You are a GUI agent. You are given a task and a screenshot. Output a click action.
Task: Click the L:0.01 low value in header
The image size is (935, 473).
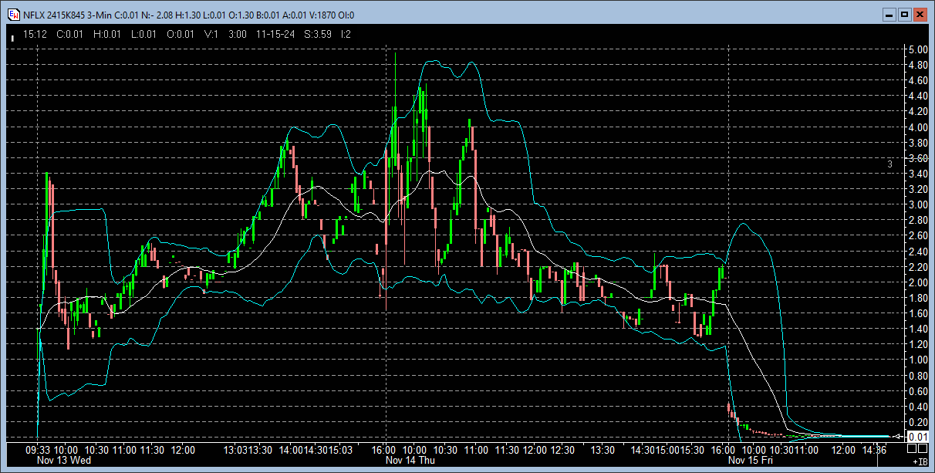point(143,34)
